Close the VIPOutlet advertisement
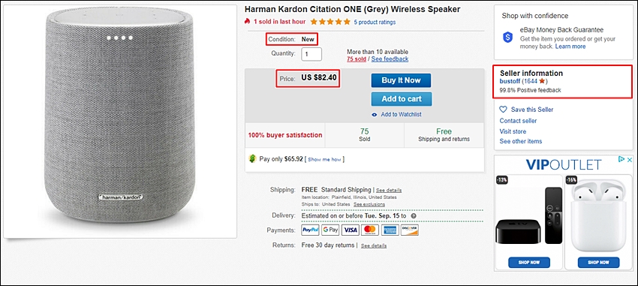This screenshot has height=286, width=638. coord(629,159)
